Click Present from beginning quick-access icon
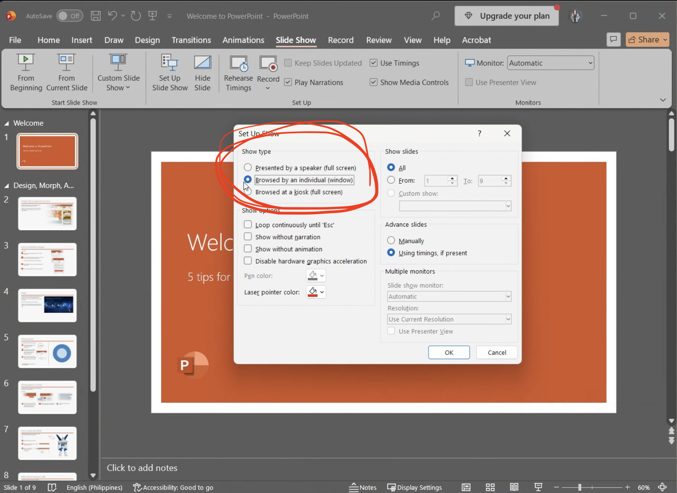The width and height of the screenshot is (677, 493). [x=152, y=16]
